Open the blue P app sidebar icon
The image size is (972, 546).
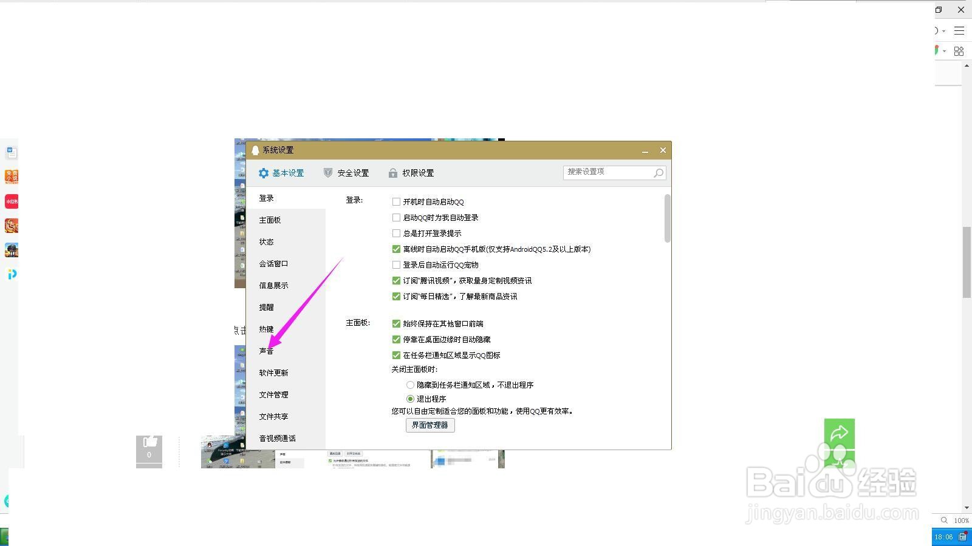[12, 274]
